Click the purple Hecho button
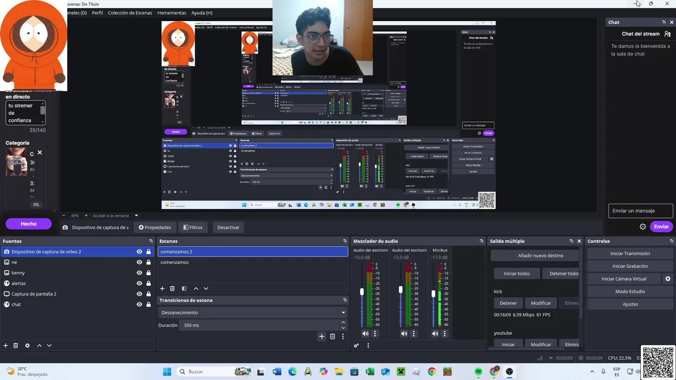The image size is (676, 380). pyautogui.click(x=29, y=224)
